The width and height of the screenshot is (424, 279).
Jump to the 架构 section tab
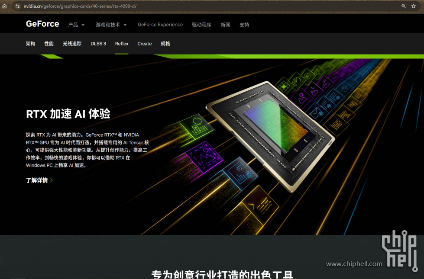tap(31, 44)
